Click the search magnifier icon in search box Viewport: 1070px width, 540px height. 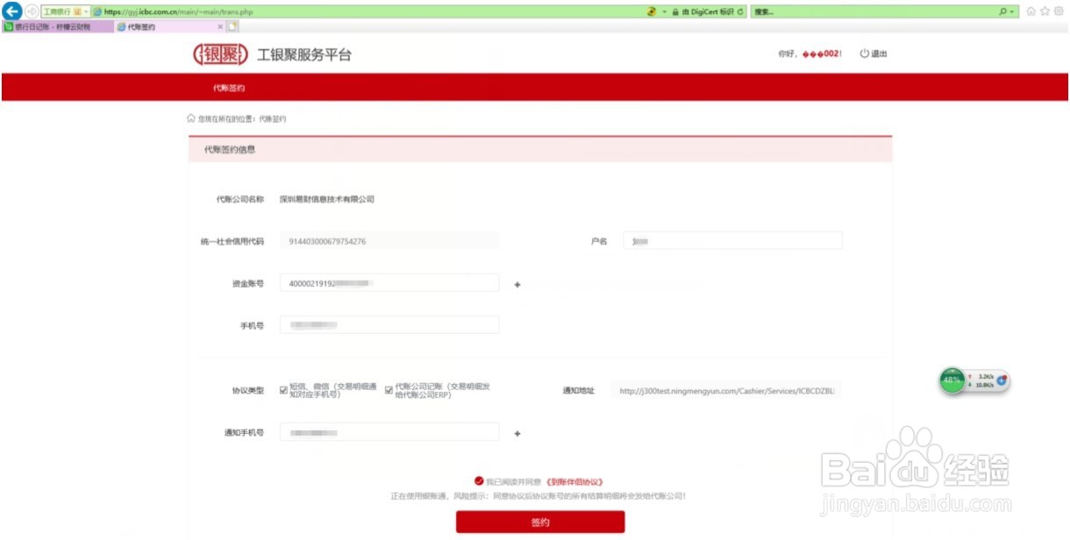1002,11
